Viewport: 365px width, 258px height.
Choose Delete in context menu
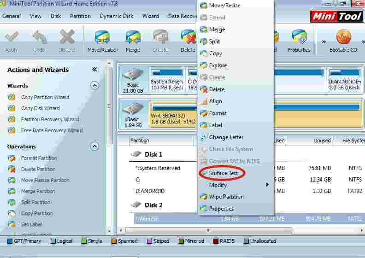click(236, 89)
